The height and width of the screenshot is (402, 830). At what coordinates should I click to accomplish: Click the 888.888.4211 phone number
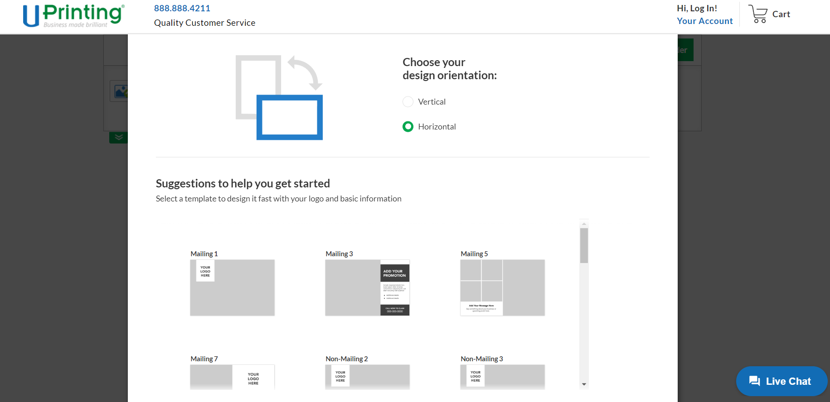coord(182,8)
